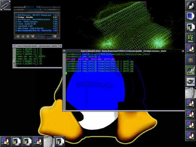Select the Ghetto Supastar track
Image resolution: width=196 pixels, height=147 pixels.
tap(36, 22)
